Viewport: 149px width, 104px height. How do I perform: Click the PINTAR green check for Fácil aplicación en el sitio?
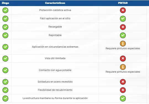123,19
